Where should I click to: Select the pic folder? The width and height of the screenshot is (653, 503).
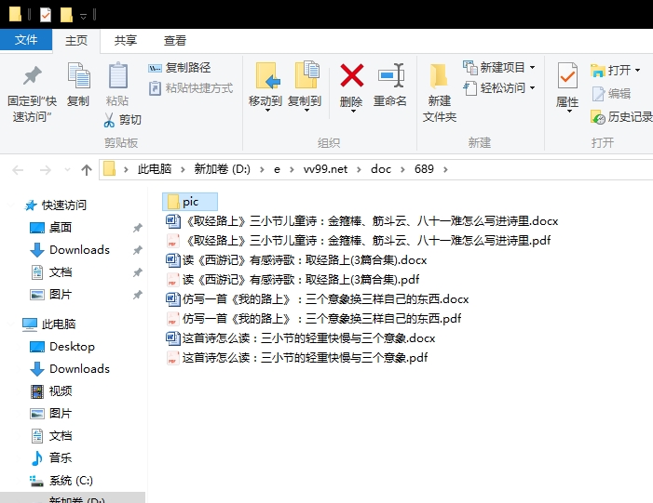(190, 202)
